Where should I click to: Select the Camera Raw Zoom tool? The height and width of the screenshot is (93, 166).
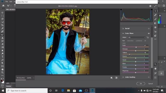[155, 64]
